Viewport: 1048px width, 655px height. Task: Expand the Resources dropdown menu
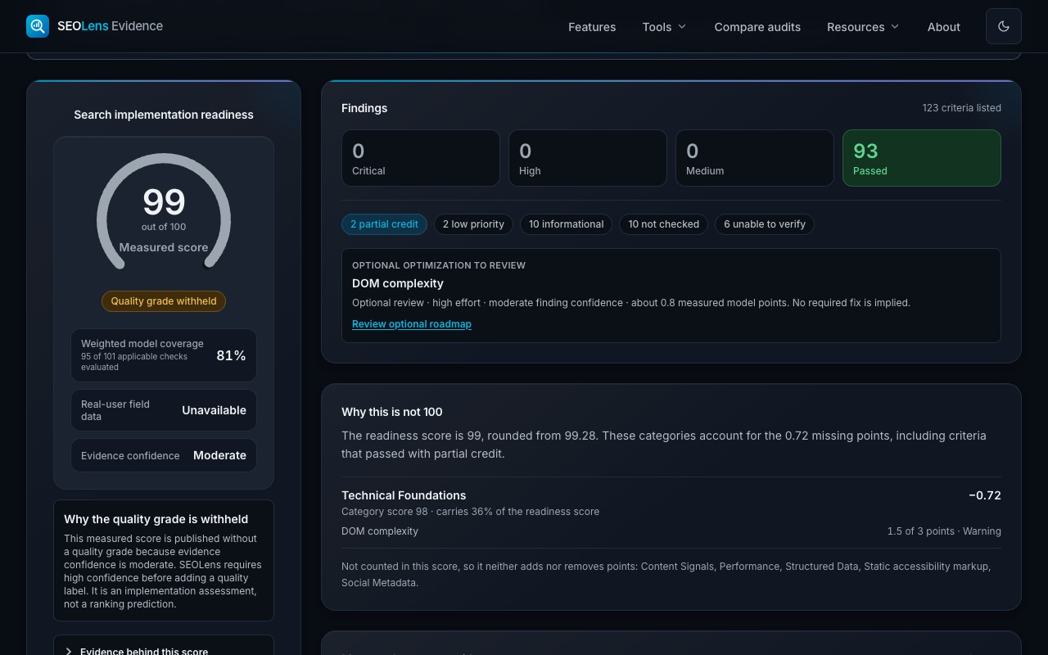[863, 27]
